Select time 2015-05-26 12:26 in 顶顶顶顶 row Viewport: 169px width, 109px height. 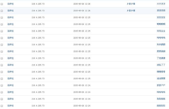(82, 11)
